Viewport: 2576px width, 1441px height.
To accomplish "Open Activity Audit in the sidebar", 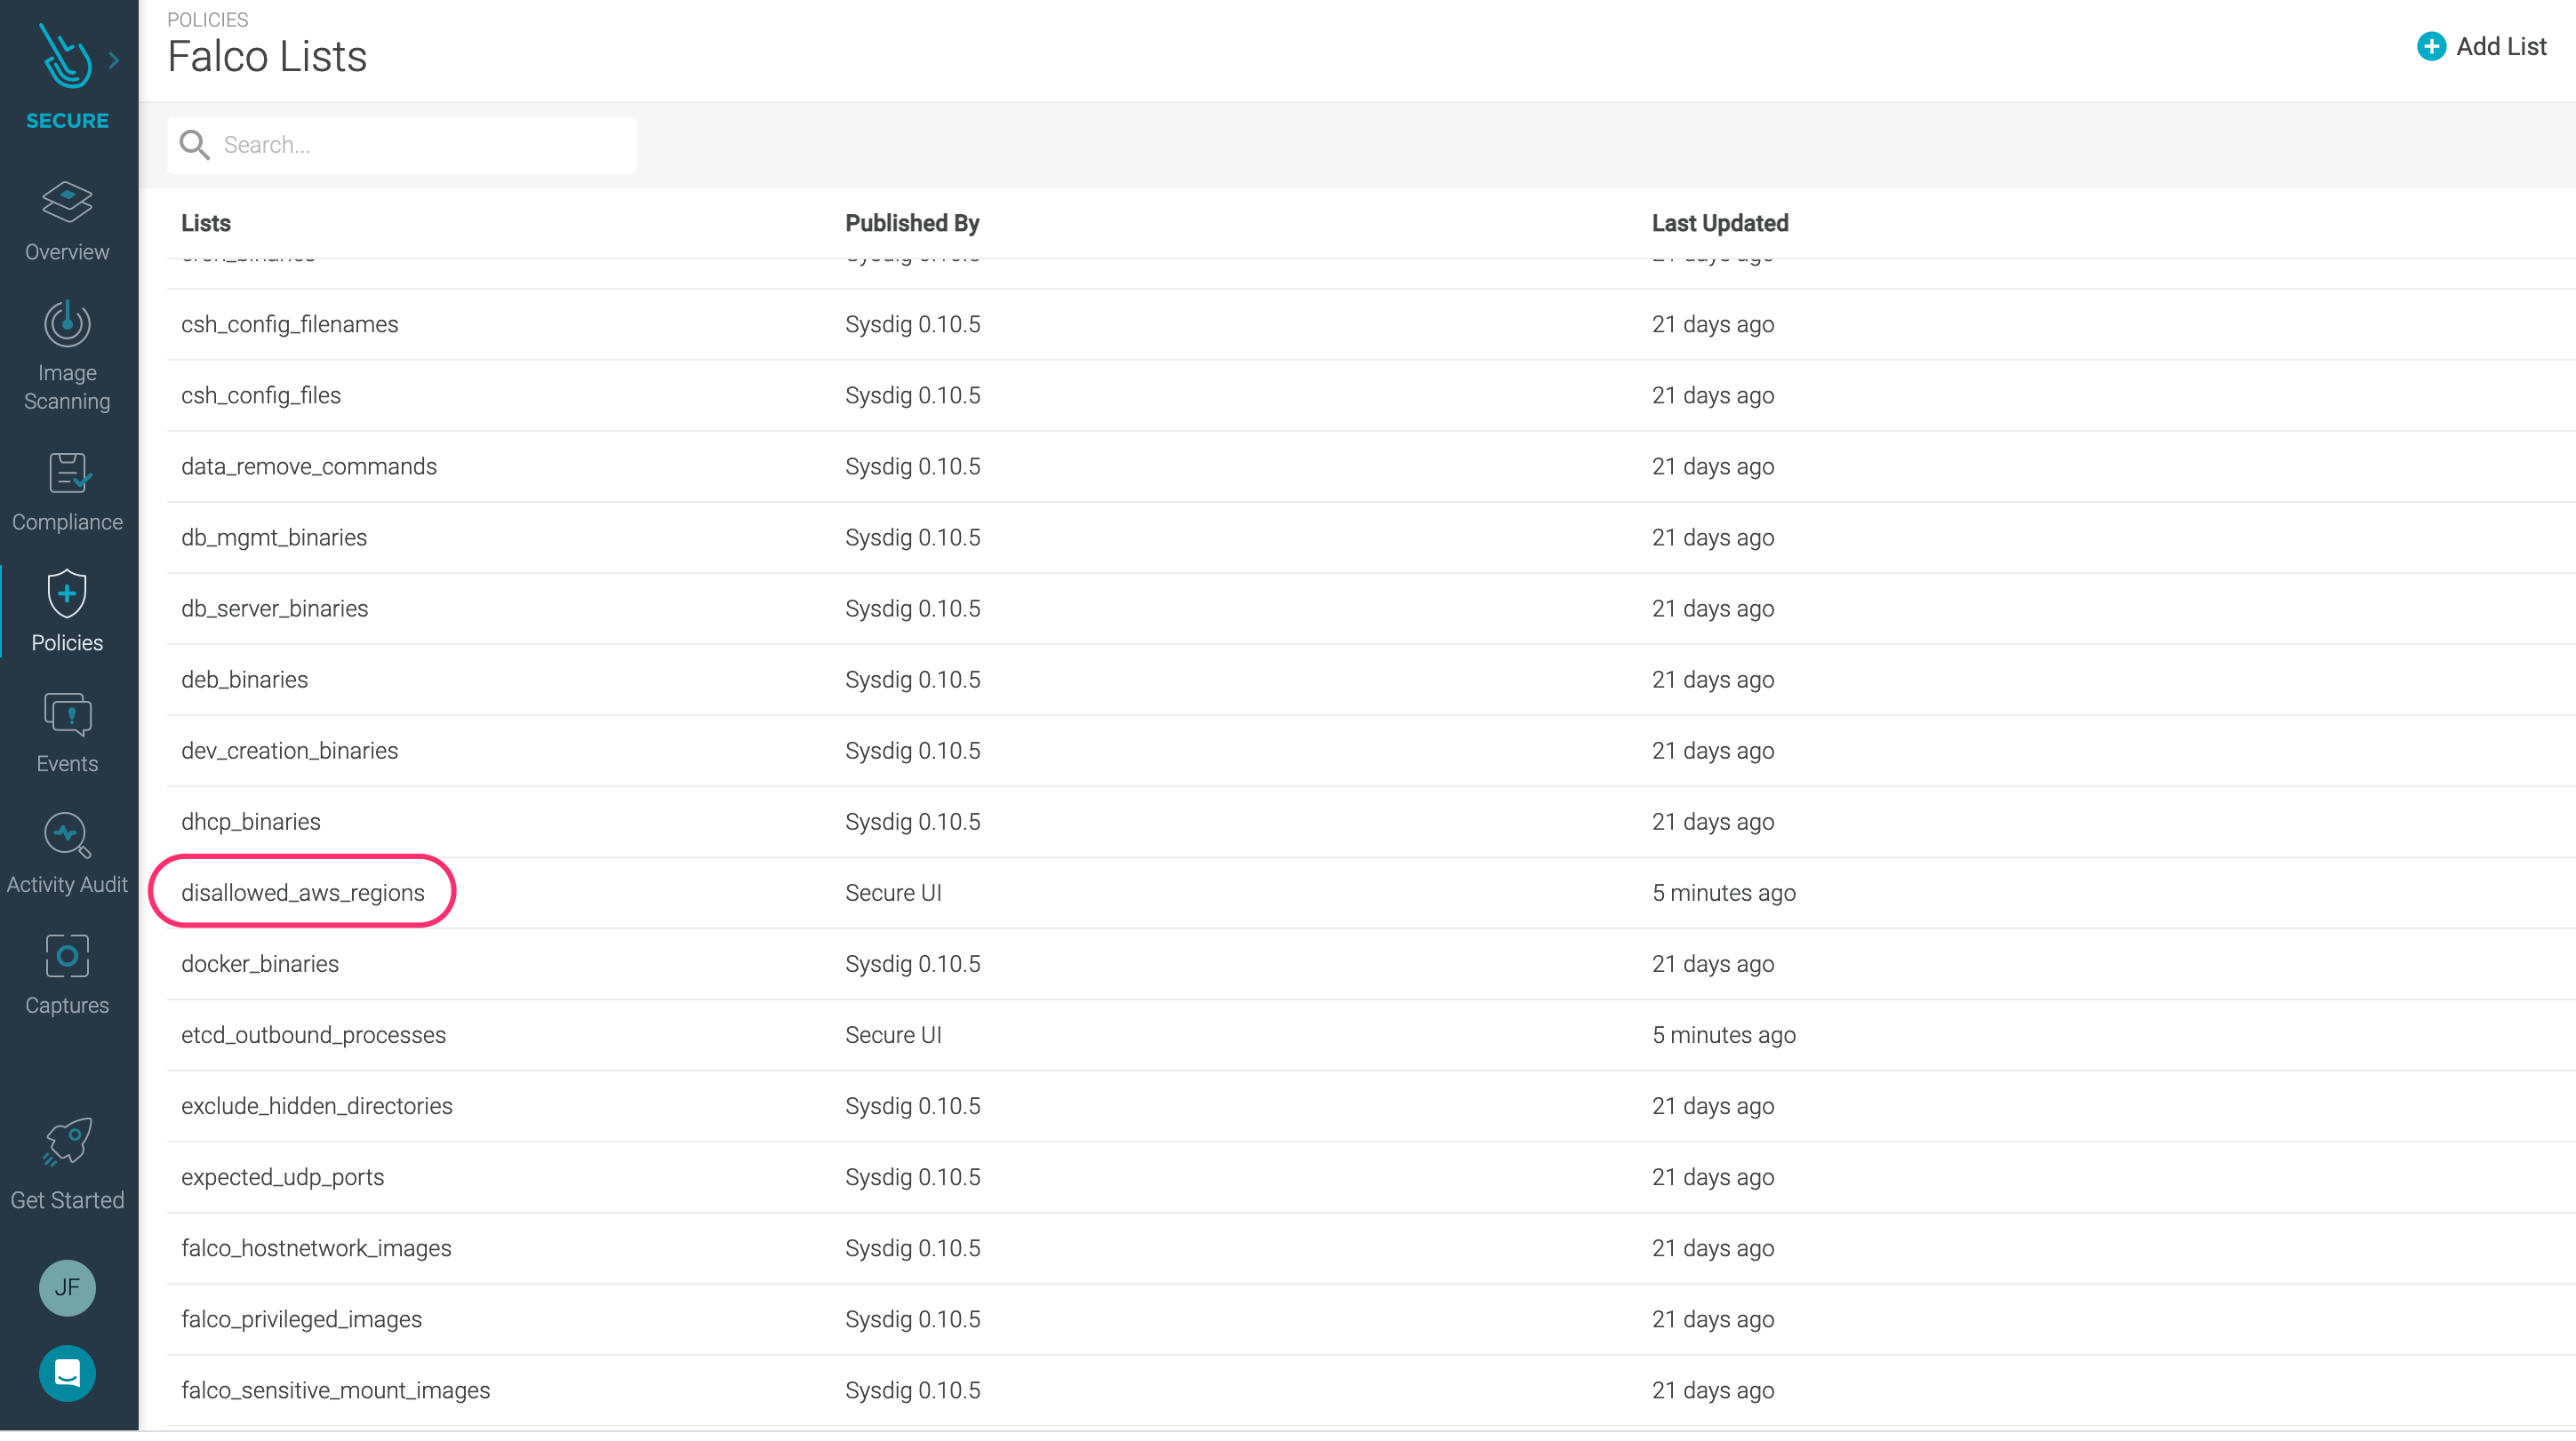I will pyautogui.click(x=67, y=855).
